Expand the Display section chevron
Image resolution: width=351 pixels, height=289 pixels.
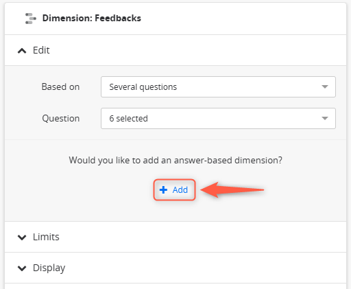click(x=22, y=268)
